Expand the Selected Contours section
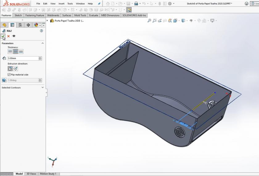This screenshot has height=176, width=259. pos(43,87)
